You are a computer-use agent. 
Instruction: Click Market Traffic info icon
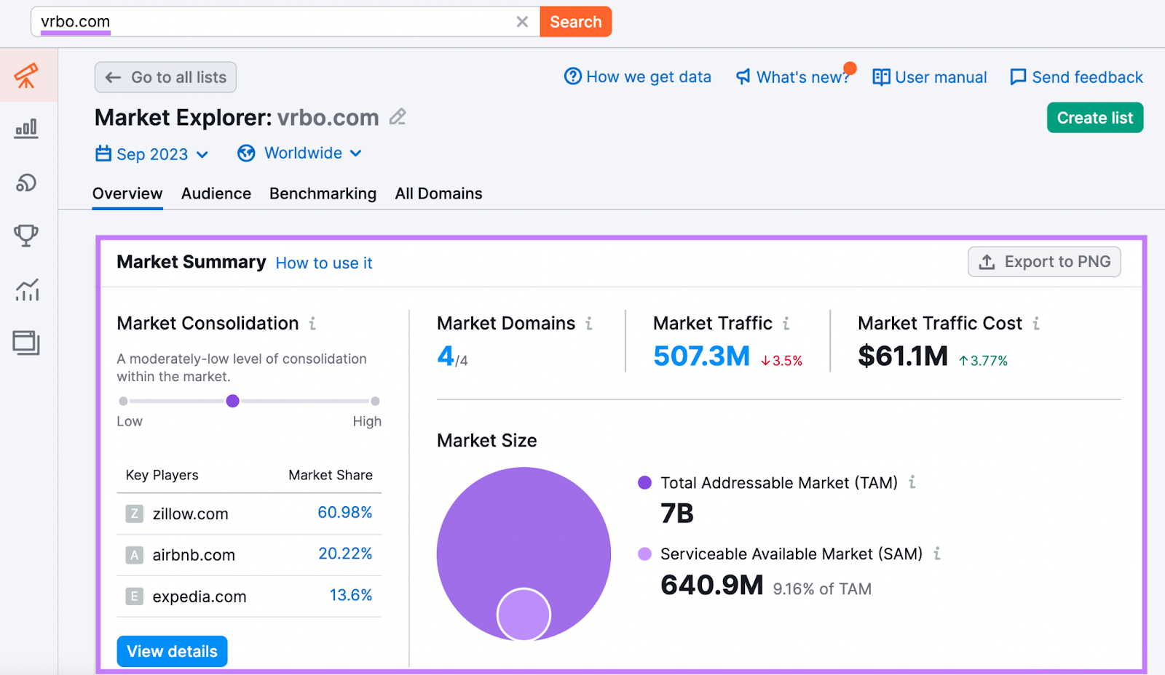786,323
